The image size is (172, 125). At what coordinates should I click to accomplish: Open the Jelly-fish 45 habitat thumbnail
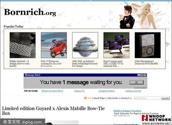[x=85, y=45]
